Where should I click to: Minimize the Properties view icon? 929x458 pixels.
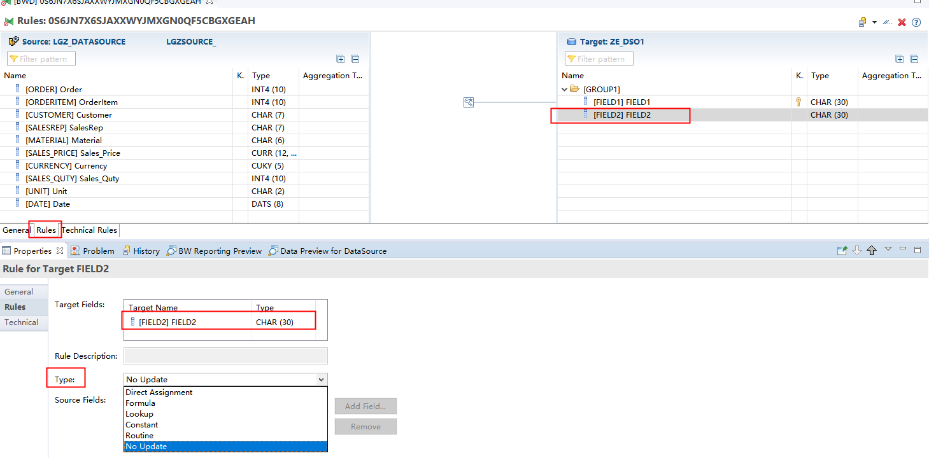pyautogui.click(x=902, y=250)
